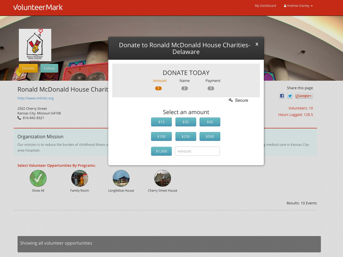Click the Organization Mission heading
Image resolution: width=343 pixels, height=257 pixels.
tap(40, 137)
